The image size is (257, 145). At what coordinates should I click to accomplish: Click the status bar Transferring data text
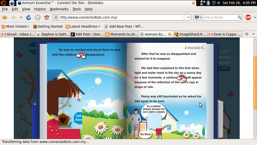(46, 142)
